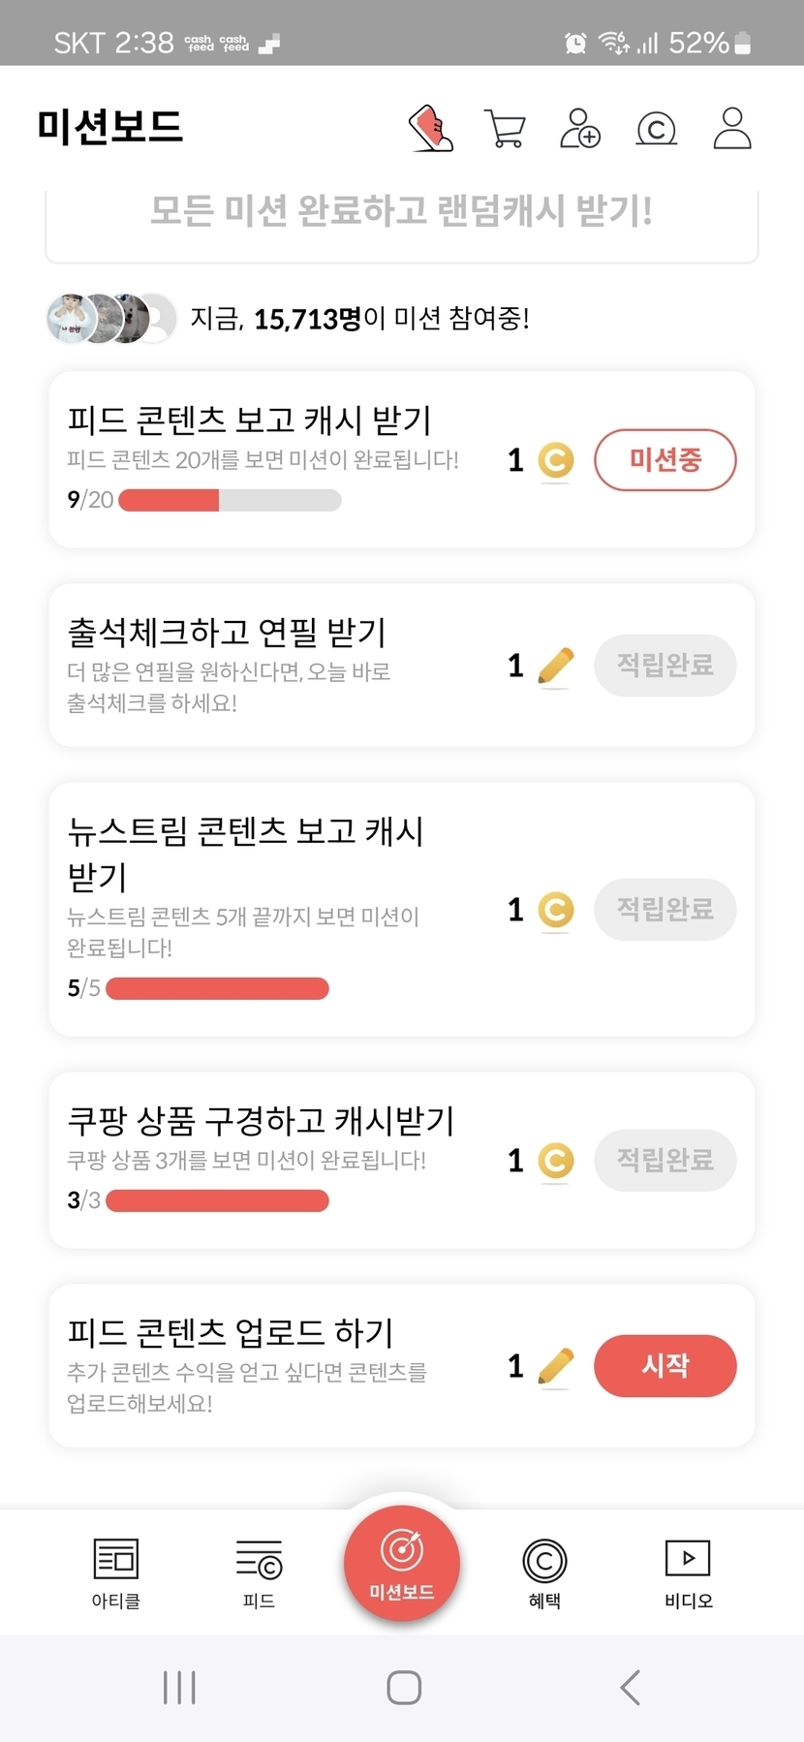Open the Android recent apps button

[x=179, y=1687]
